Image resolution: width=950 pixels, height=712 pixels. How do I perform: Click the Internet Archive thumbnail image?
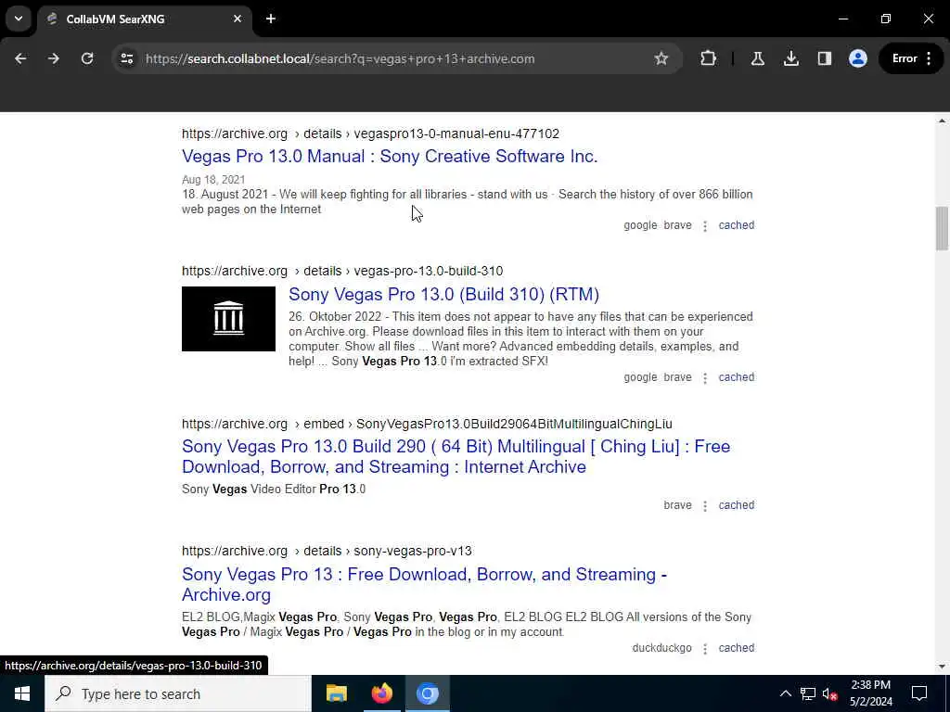tap(228, 319)
